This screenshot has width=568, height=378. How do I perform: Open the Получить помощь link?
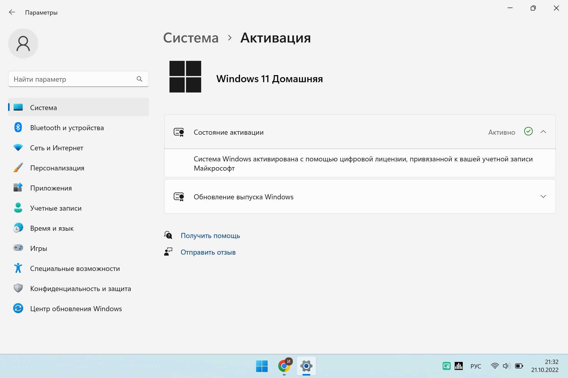coord(210,235)
